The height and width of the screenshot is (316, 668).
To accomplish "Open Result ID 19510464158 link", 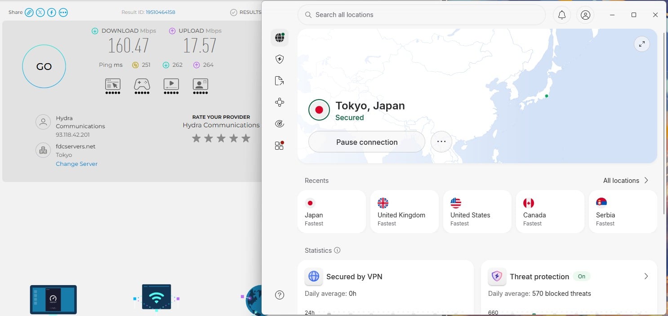I will point(160,13).
